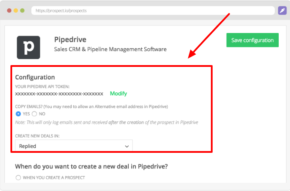Click the 'YOUR PIPEDRIVE API TOKEN:' label
The height and width of the screenshot is (191, 290).
point(42,87)
